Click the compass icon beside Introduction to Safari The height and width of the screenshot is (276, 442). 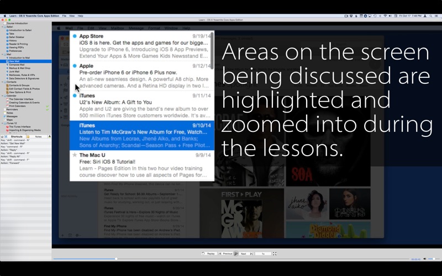click(7, 30)
